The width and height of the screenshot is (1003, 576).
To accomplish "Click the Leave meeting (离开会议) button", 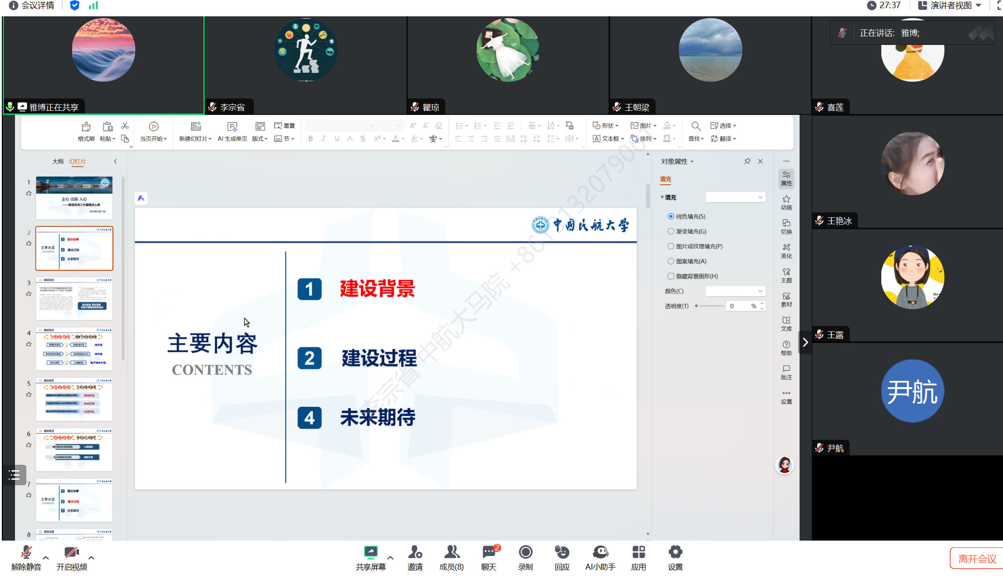I will [977, 559].
